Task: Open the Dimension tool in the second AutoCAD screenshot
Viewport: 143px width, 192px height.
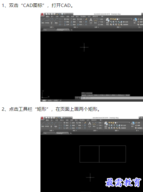Action: (94, 124)
